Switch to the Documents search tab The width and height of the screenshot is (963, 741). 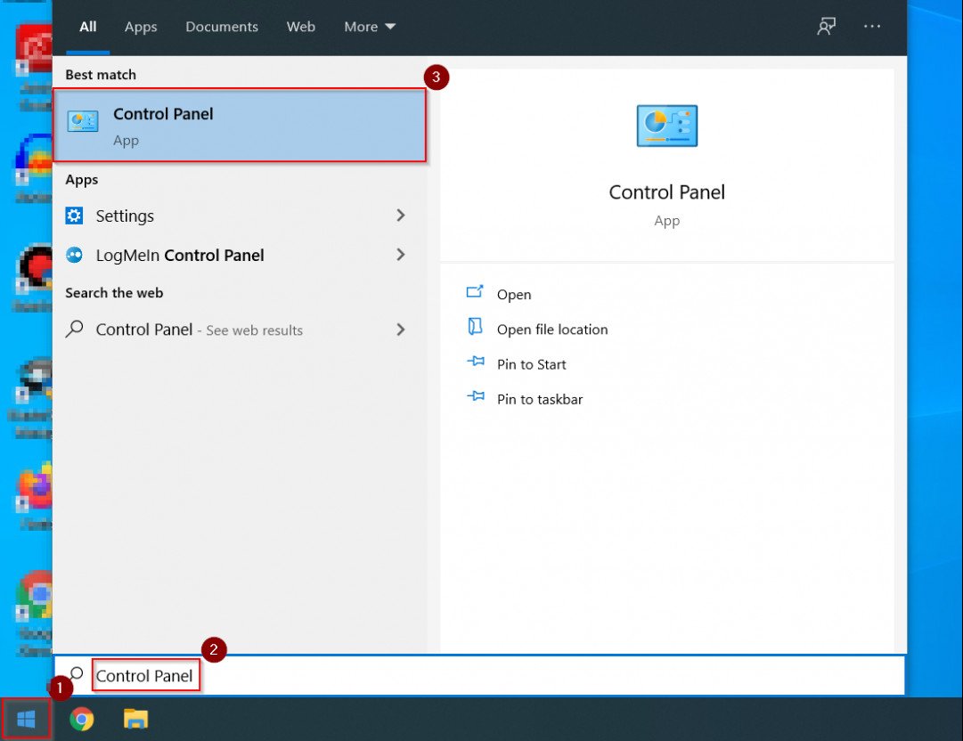pyautogui.click(x=221, y=27)
